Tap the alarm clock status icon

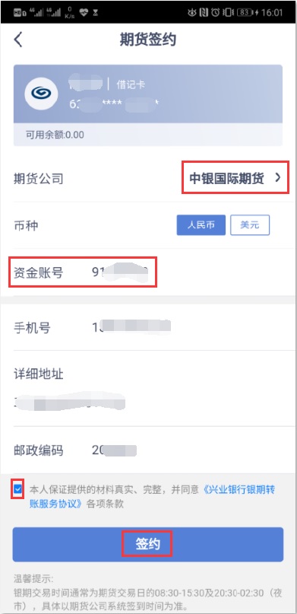215,12
